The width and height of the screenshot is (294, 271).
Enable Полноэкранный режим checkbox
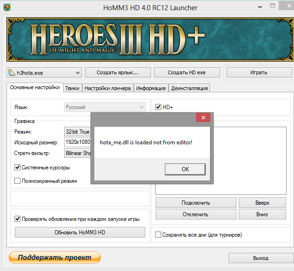(18, 181)
